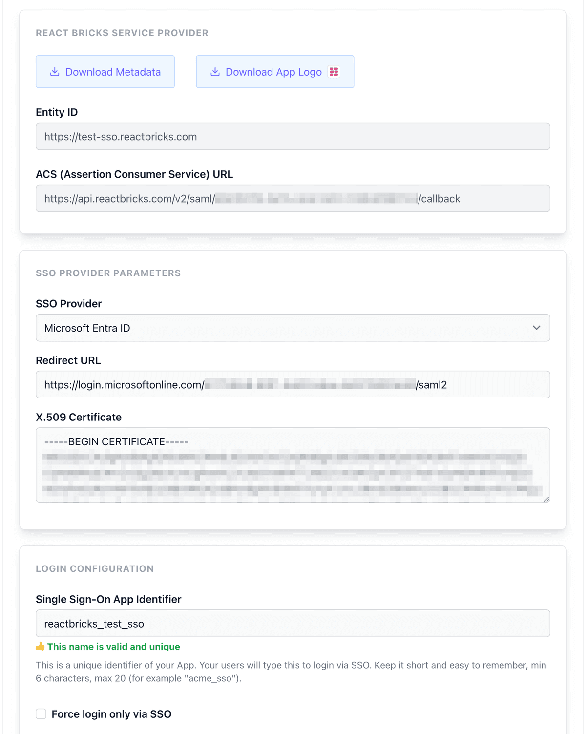The image size is (586, 734).
Task: Click the download icon on Download Metadata
Action: (55, 71)
